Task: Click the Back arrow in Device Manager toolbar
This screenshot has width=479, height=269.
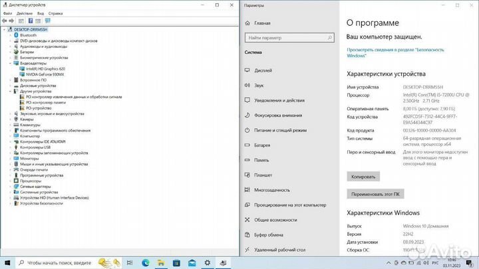Action: (x=5, y=21)
